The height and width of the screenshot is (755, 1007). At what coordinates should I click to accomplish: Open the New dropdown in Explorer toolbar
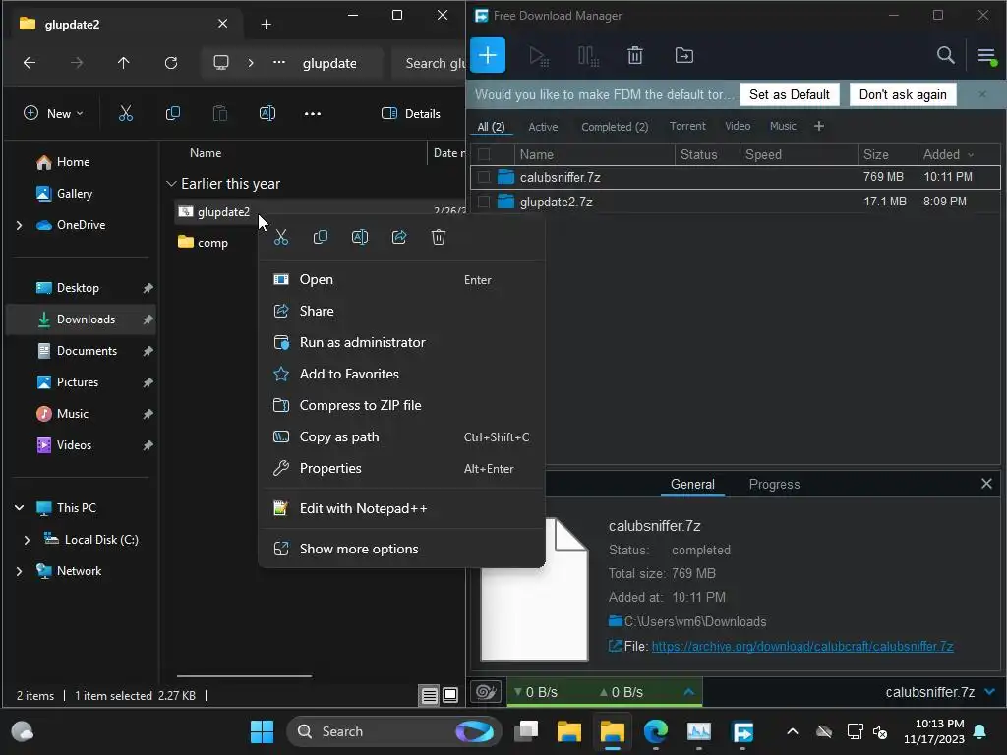(x=53, y=114)
